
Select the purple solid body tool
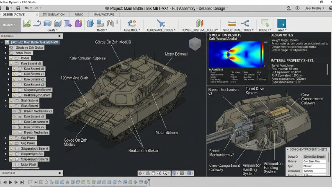[78, 23]
